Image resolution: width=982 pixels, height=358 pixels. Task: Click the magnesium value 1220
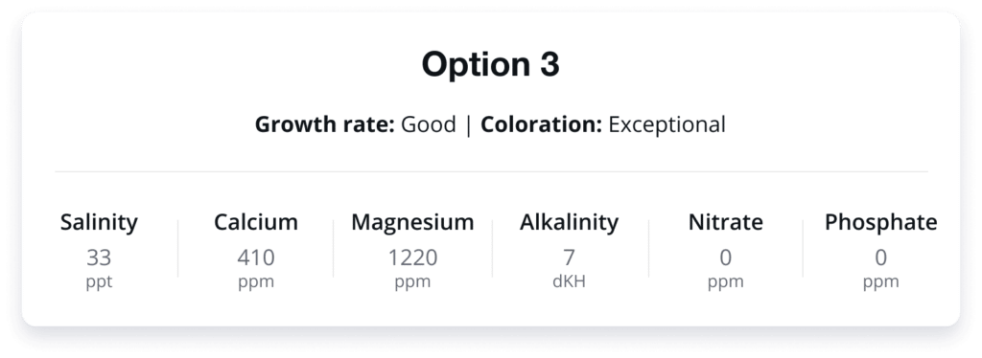(x=412, y=257)
